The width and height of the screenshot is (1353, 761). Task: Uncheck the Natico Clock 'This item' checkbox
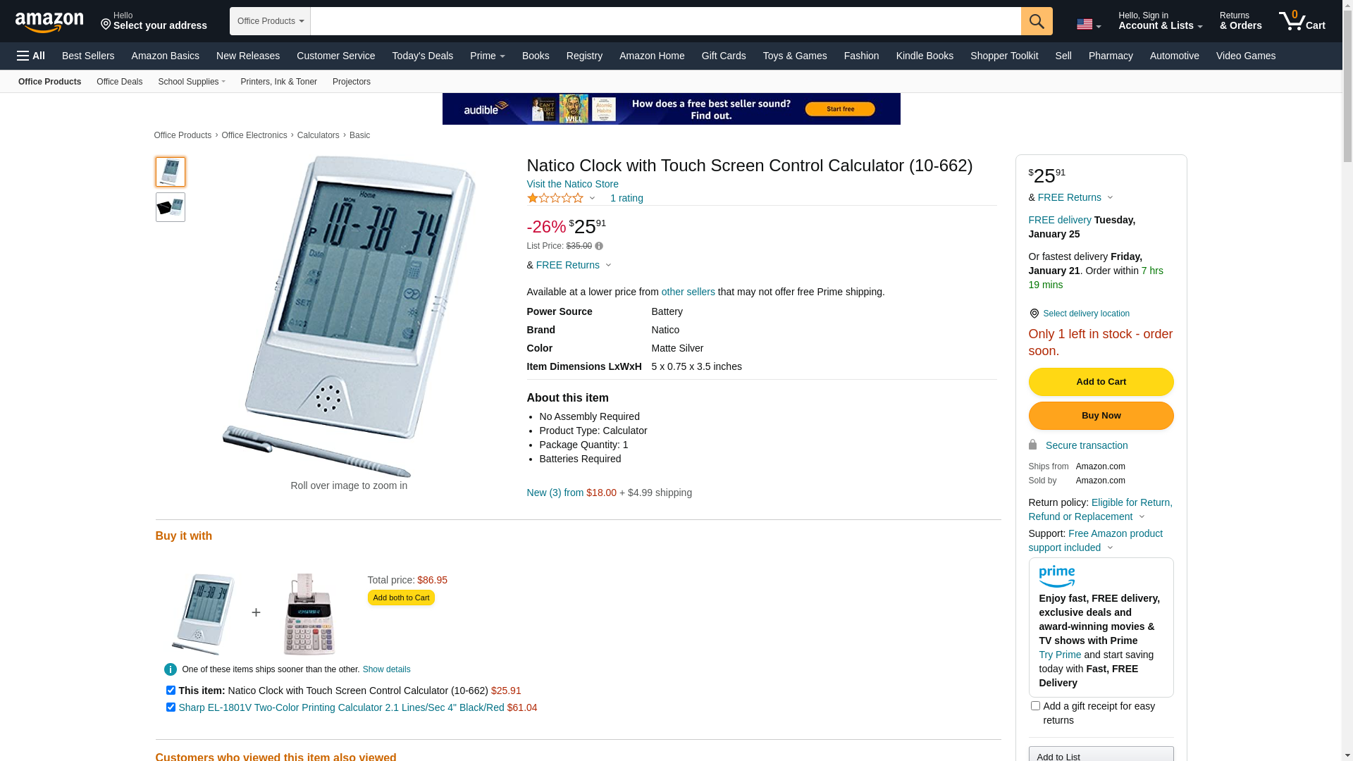171,691
